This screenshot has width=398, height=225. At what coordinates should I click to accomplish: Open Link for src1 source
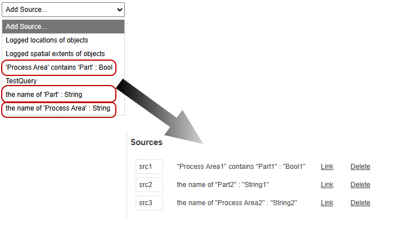[x=327, y=167]
